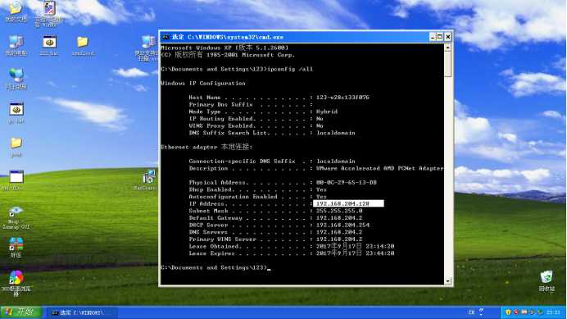Maximize the cmd window
This screenshot has width=567, height=319.
pos(440,37)
